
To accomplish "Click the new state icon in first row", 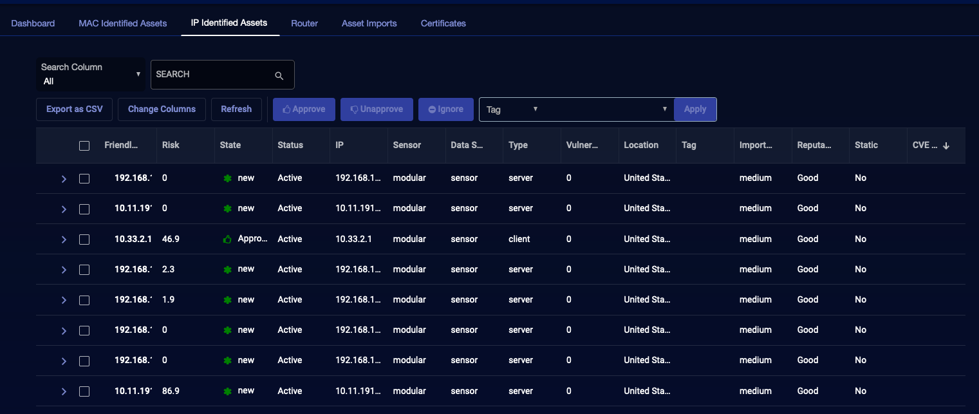I will pyautogui.click(x=227, y=178).
